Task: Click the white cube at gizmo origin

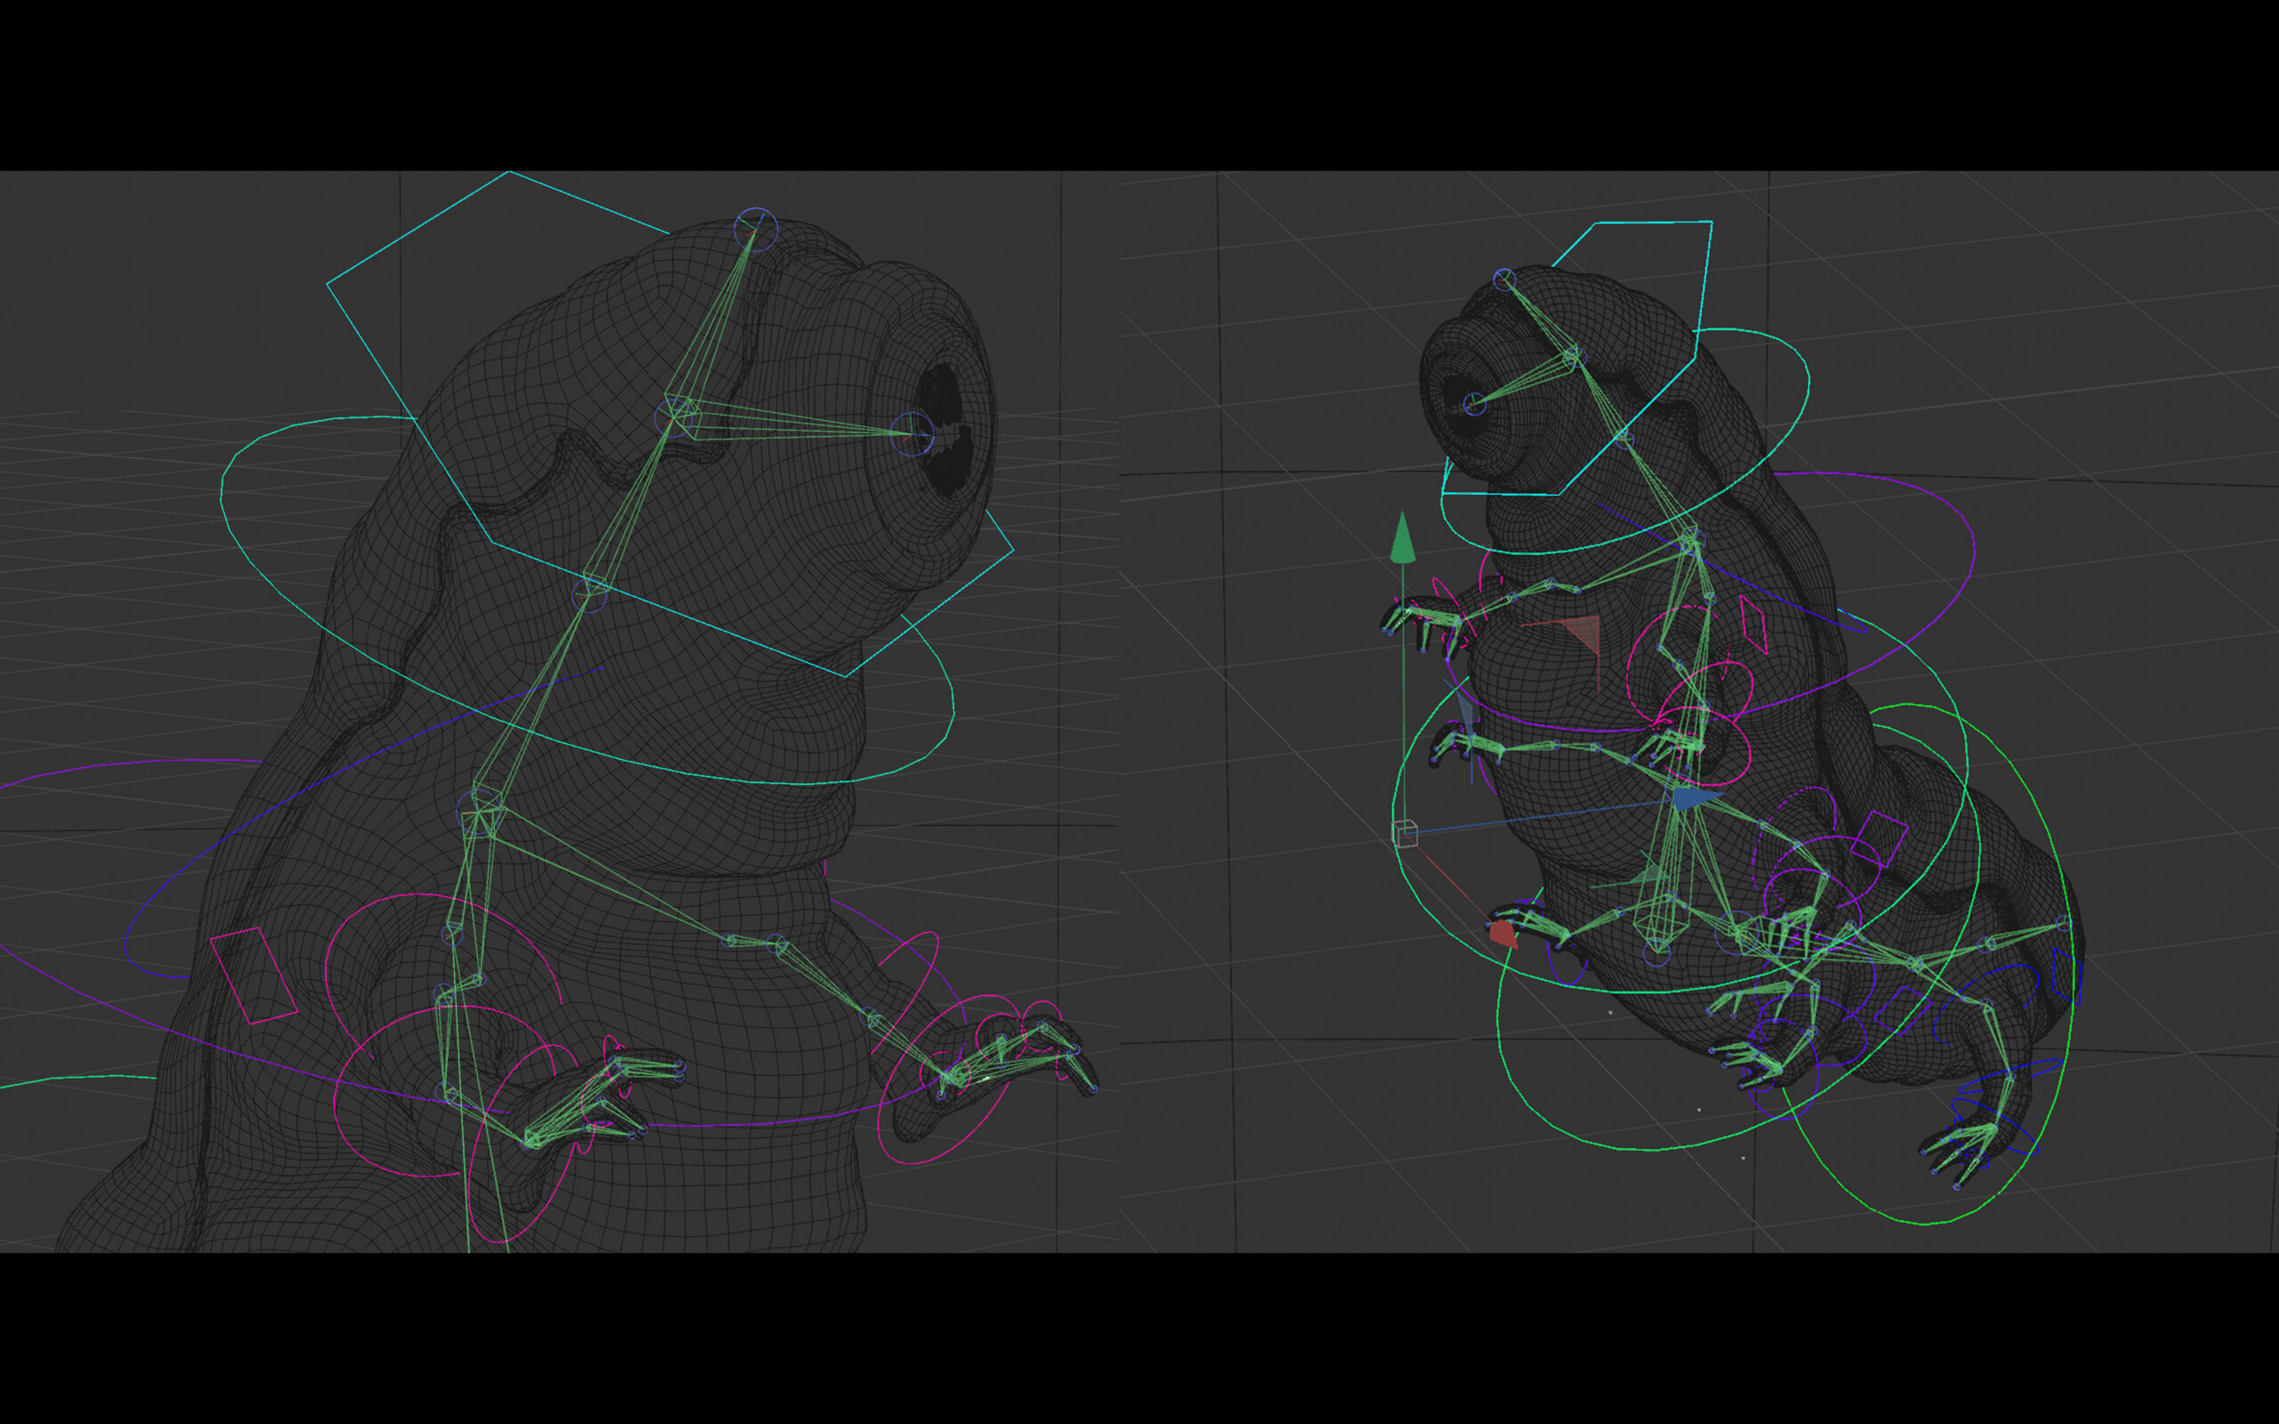Action: point(1404,835)
